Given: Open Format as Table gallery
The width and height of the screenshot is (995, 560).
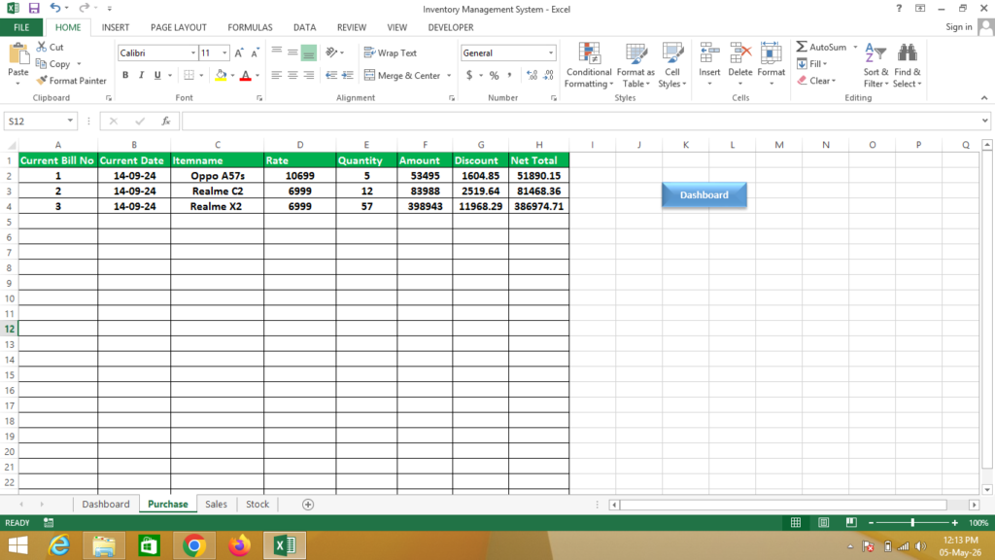Looking at the screenshot, I should coord(635,65).
